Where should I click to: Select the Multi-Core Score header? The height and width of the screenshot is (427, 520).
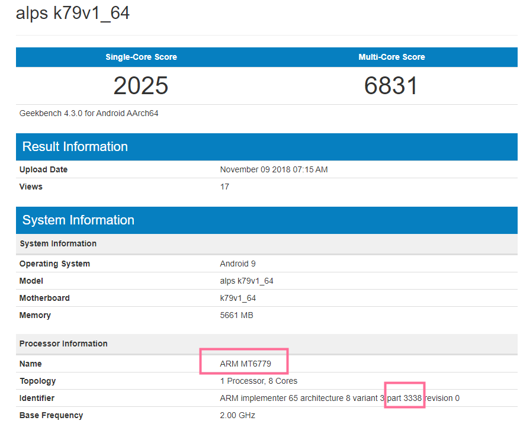(x=391, y=57)
